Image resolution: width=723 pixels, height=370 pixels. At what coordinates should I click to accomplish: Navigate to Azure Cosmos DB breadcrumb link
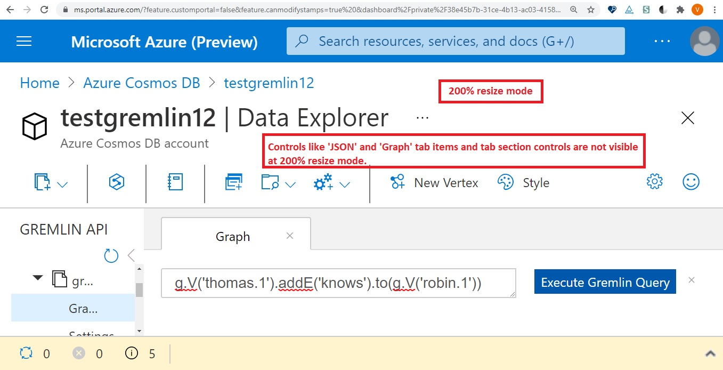141,83
